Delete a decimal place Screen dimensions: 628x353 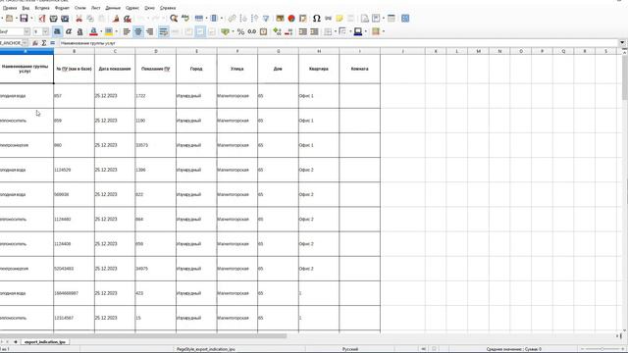[288, 31]
